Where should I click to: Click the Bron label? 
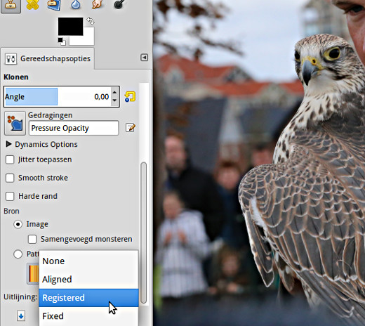pos(11,211)
